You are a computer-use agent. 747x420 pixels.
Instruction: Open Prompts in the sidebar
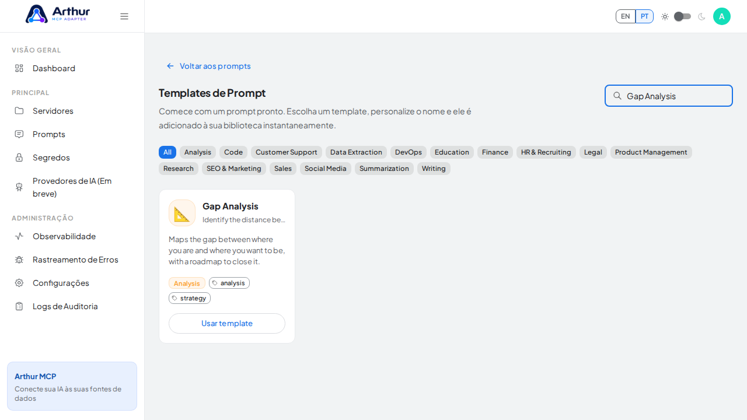point(72,134)
